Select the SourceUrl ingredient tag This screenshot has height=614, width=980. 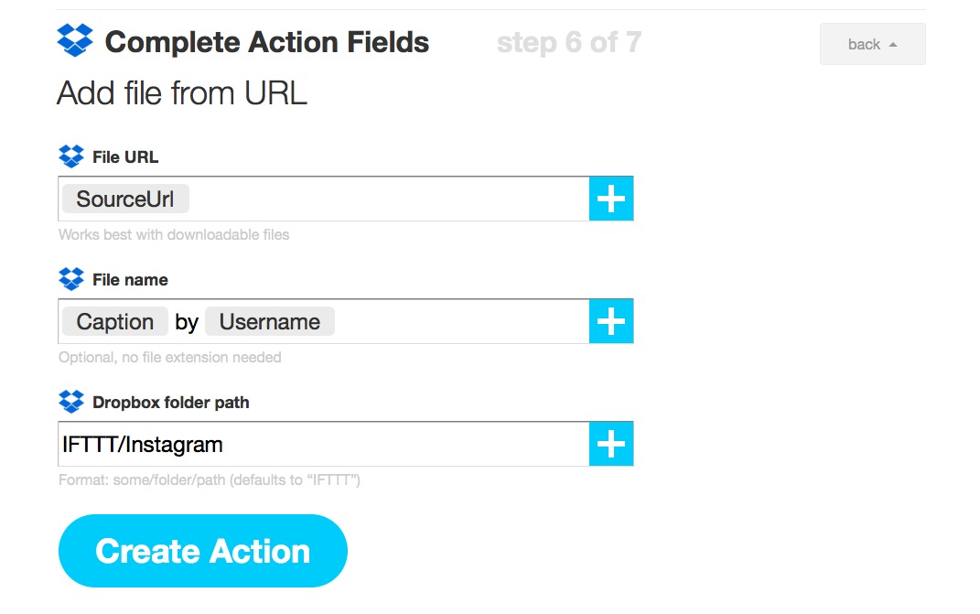(125, 199)
